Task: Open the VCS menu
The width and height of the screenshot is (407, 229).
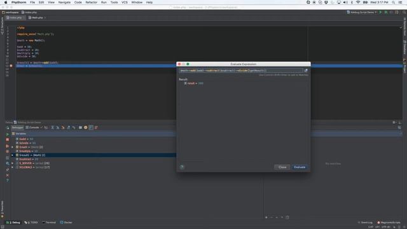Action: (125, 3)
